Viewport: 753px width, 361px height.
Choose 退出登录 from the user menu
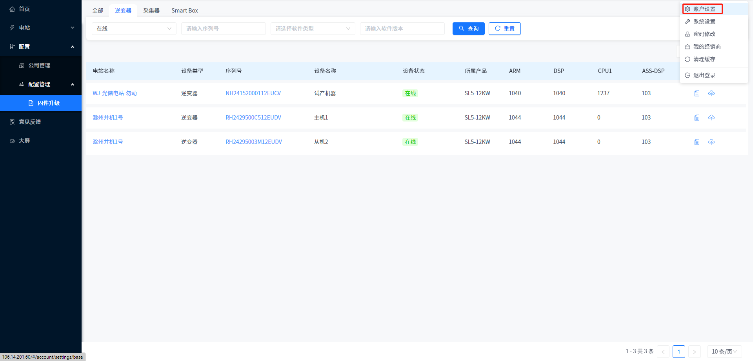tap(704, 75)
